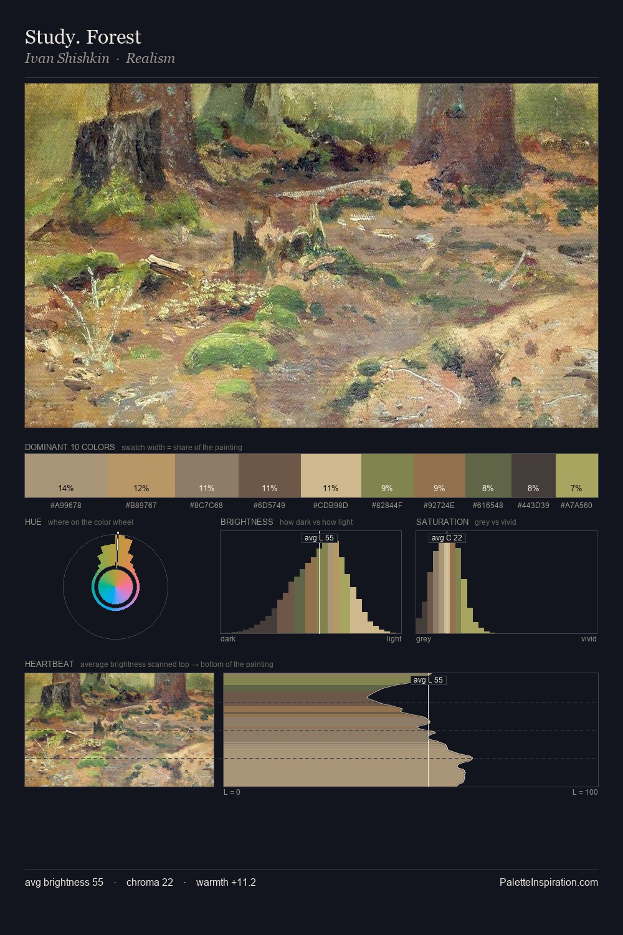Click the hex code text #CDB98D
The image size is (623, 935).
331,506
